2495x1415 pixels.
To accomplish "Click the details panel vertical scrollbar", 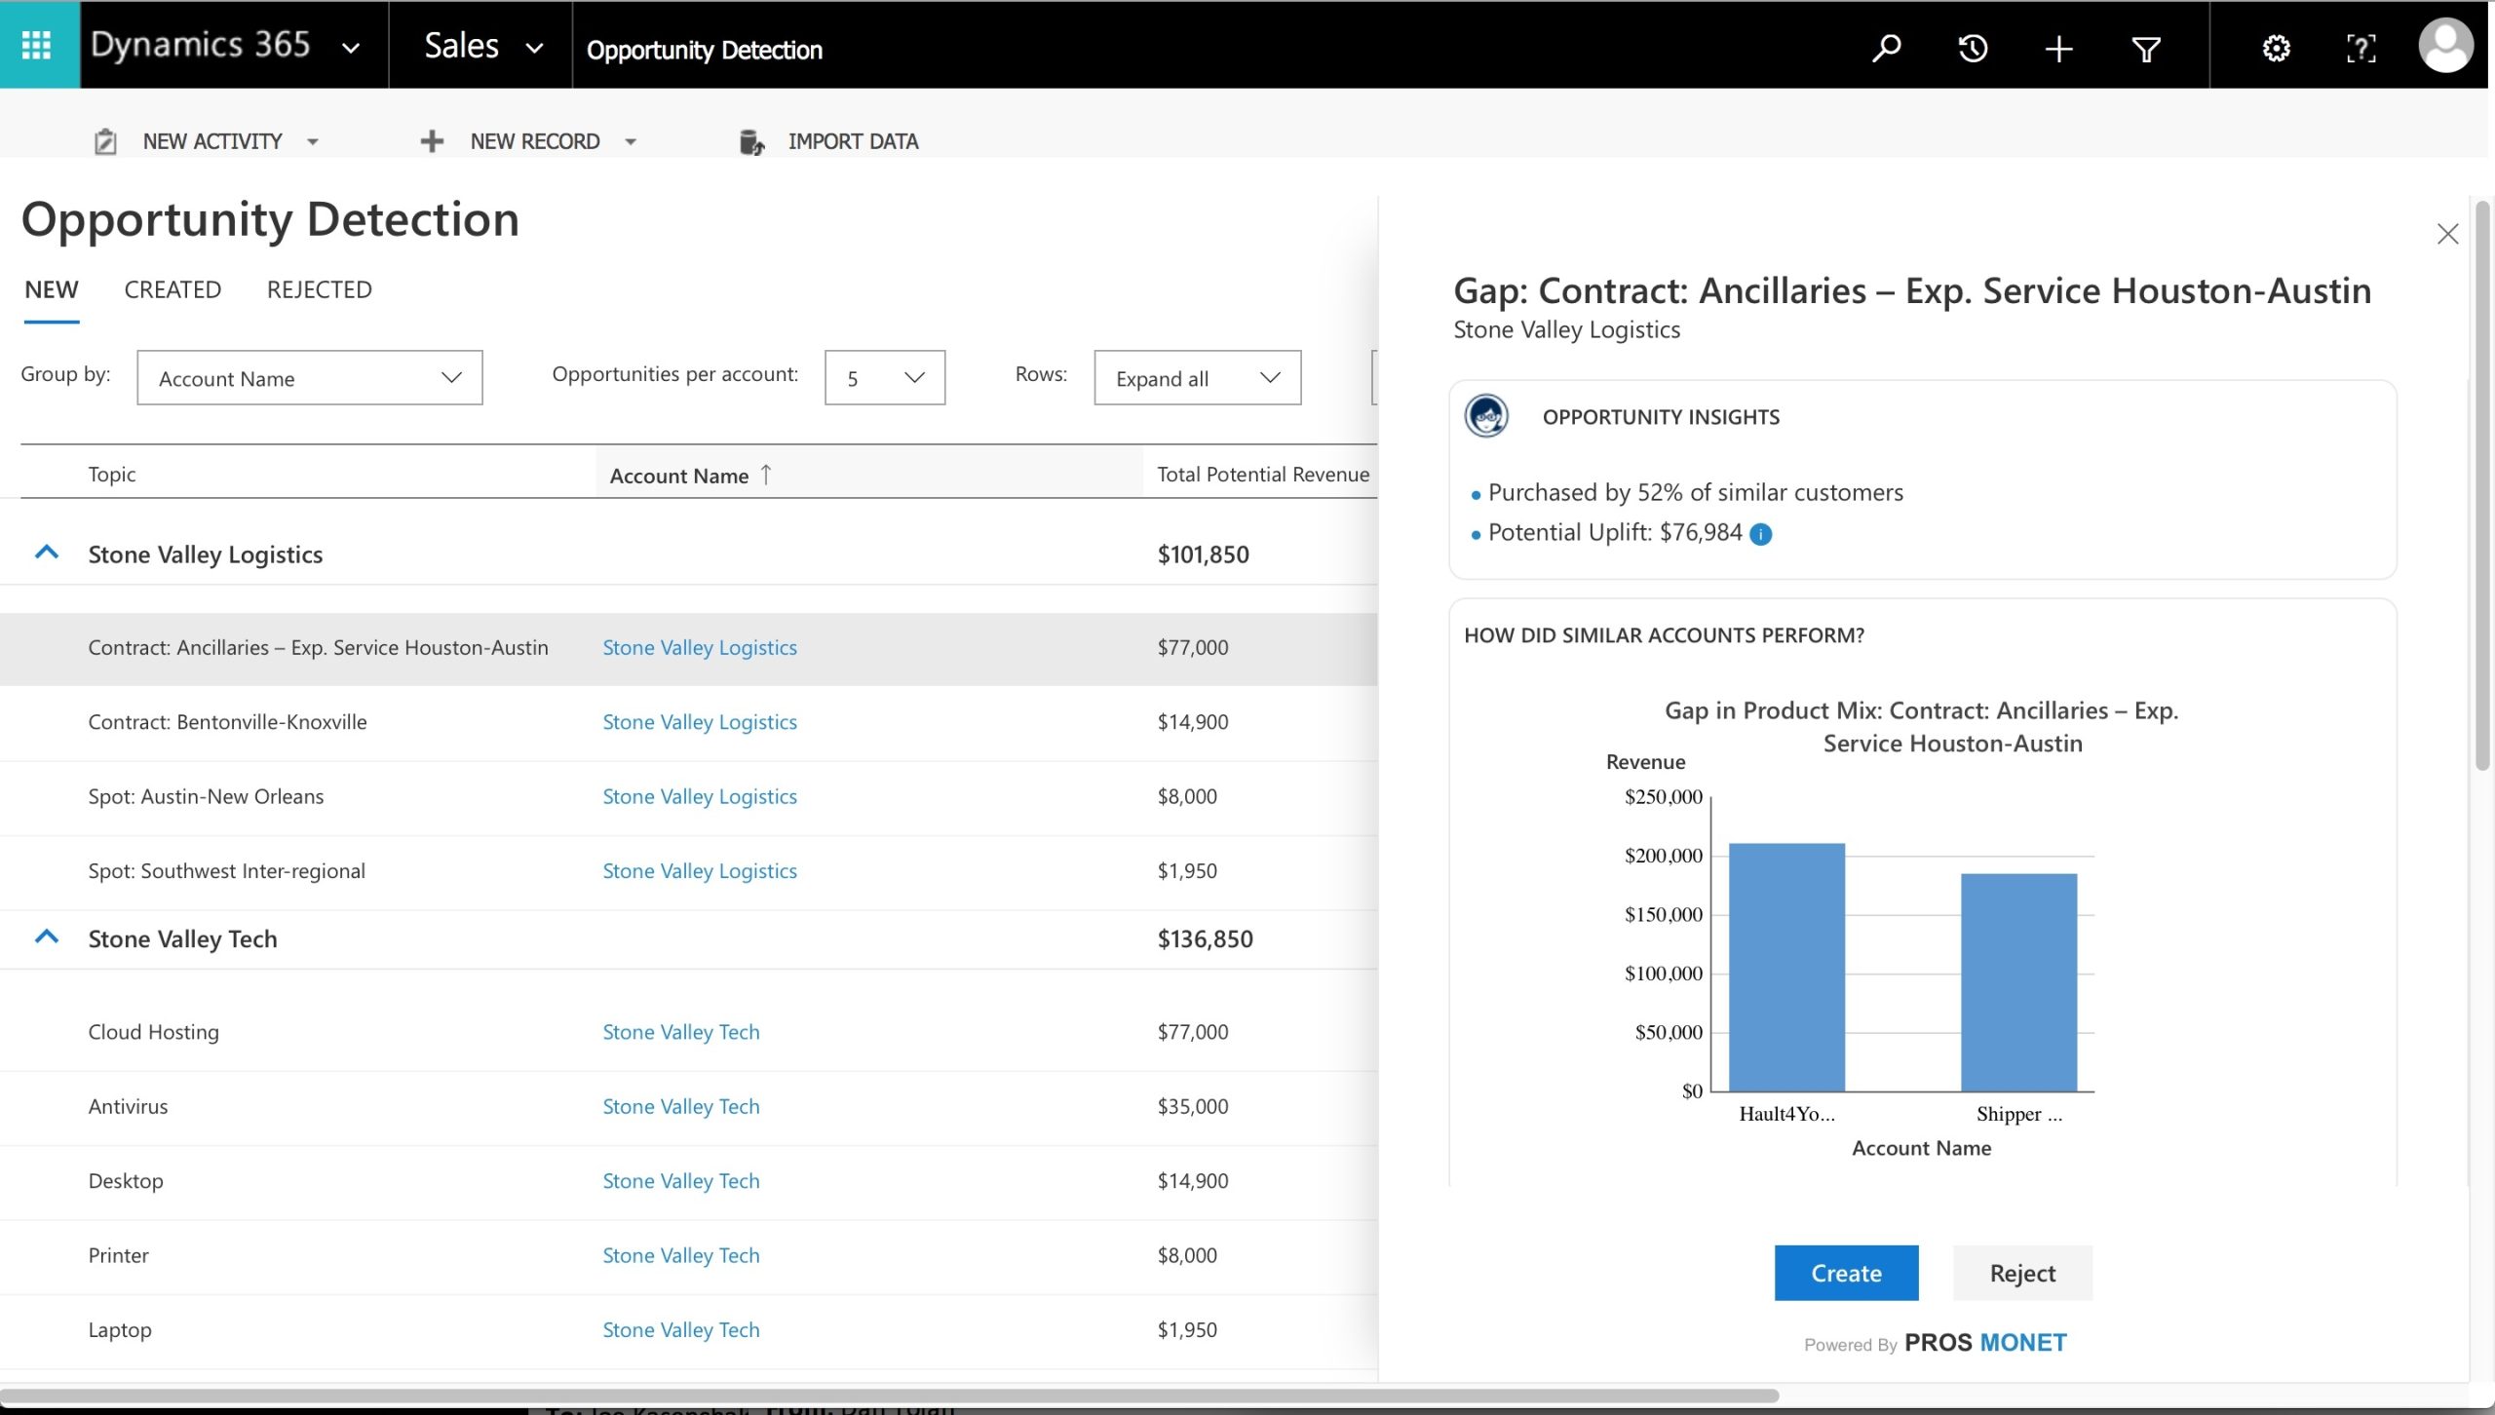I will click(x=2483, y=484).
